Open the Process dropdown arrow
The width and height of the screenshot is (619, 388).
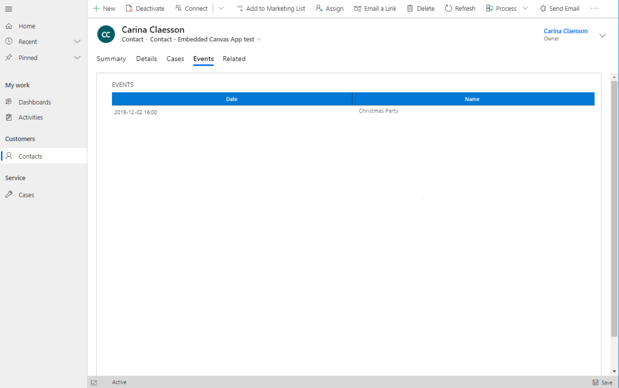526,8
